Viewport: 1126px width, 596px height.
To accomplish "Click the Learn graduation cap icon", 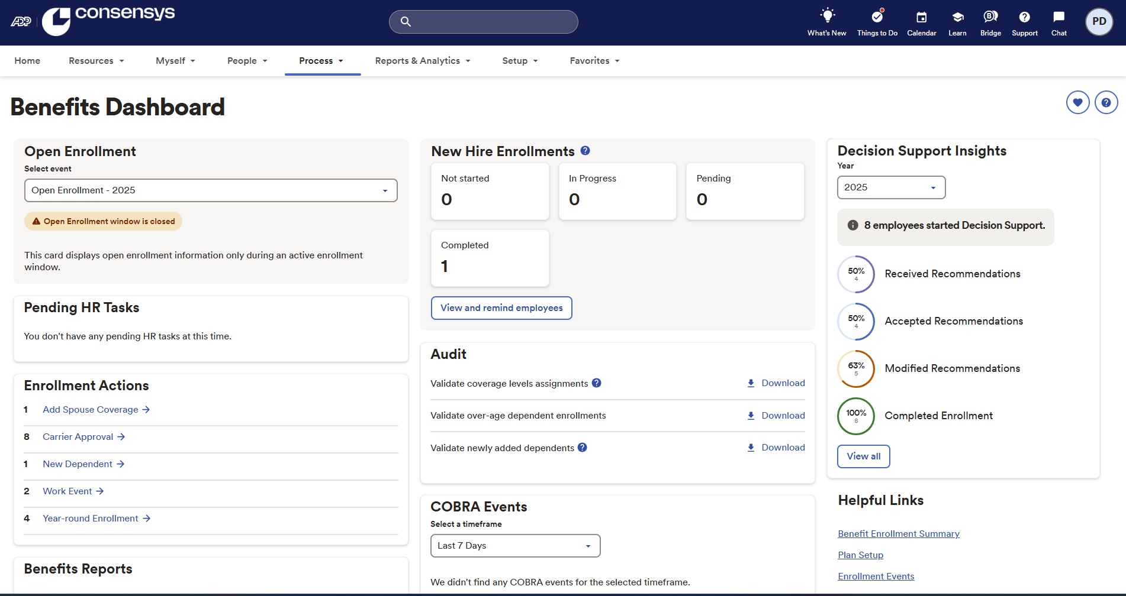I will tap(957, 17).
